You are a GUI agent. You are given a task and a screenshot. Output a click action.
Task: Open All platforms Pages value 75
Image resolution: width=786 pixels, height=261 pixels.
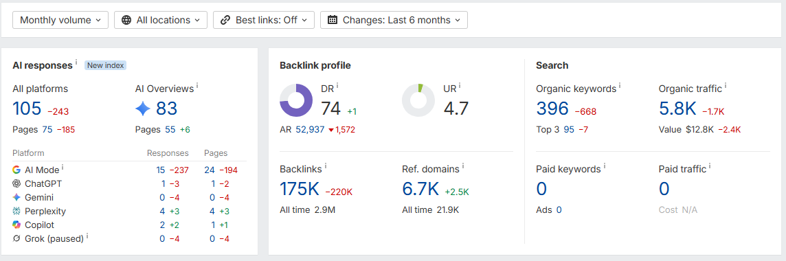click(47, 130)
